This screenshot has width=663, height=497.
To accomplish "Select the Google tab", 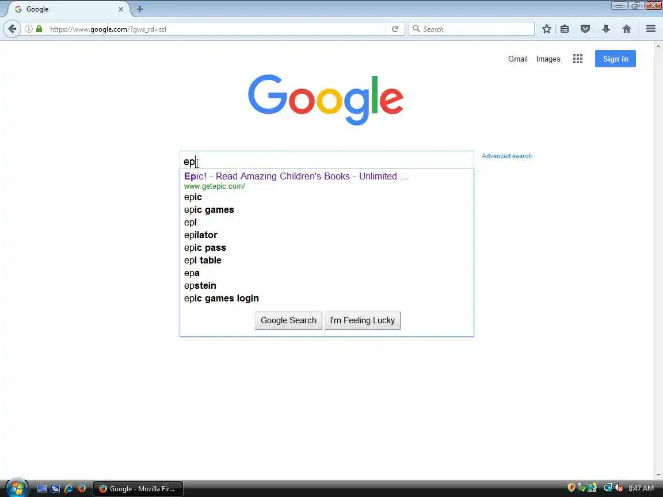I will click(68, 9).
